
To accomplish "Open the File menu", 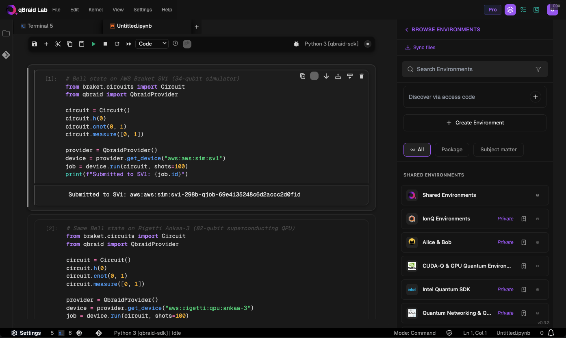I will (56, 9).
